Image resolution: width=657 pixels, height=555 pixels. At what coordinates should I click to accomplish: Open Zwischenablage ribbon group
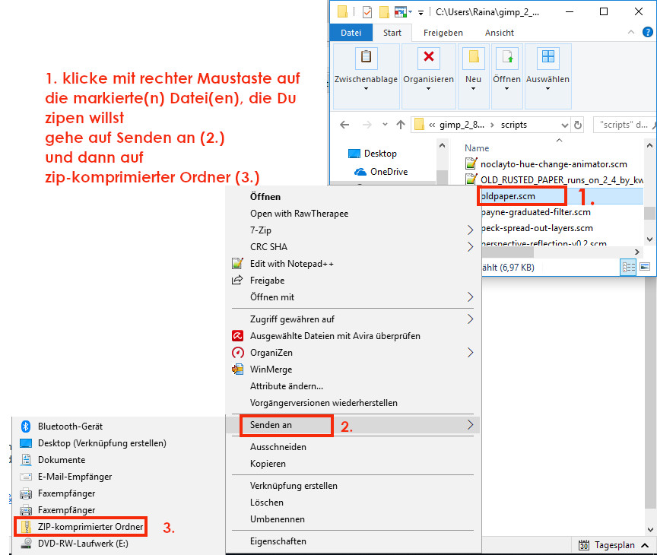[x=366, y=77]
